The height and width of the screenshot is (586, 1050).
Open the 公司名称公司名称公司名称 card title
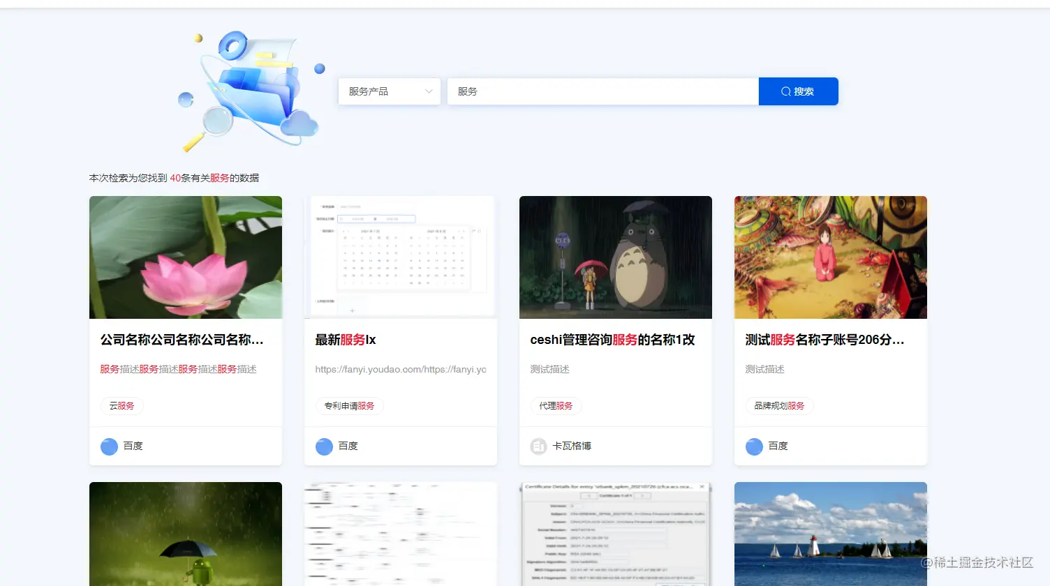tap(182, 340)
